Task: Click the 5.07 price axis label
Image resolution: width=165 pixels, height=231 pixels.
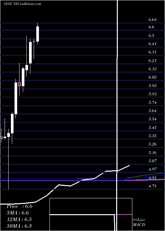Action: click(x=152, y=161)
